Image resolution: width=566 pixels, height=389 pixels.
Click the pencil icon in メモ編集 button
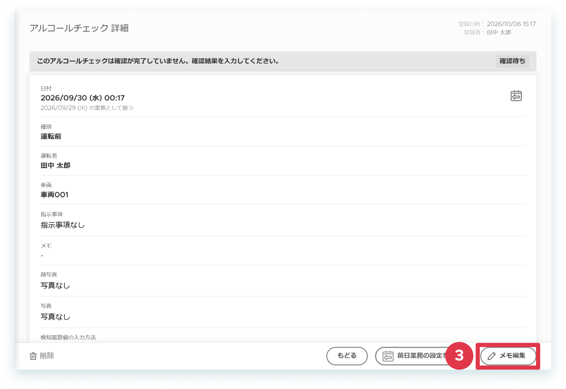[492, 356]
